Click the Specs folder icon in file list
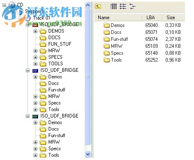This screenshot has width=194, height=160. pyautogui.click(x=106, y=53)
